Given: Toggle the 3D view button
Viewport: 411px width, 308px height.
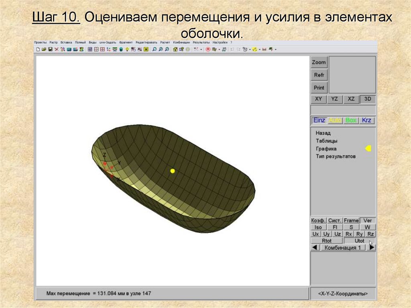Looking at the screenshot, I should click(x=368, y=99).
